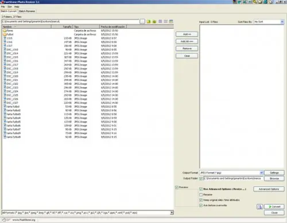Select file DSC_1323 in the list

tap(13, 88)
